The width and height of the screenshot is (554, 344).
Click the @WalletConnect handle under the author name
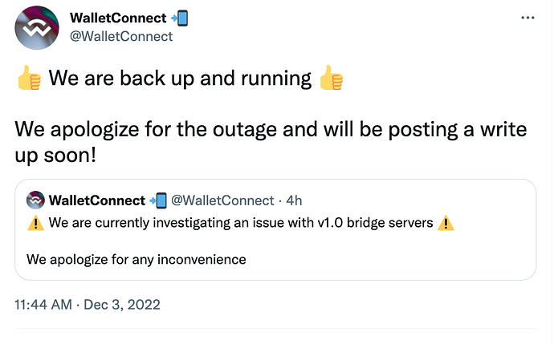click(x=121, y=36)
